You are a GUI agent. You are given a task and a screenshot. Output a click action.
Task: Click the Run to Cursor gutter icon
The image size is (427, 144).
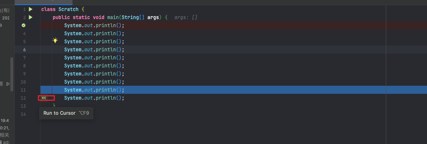(44, 98)
